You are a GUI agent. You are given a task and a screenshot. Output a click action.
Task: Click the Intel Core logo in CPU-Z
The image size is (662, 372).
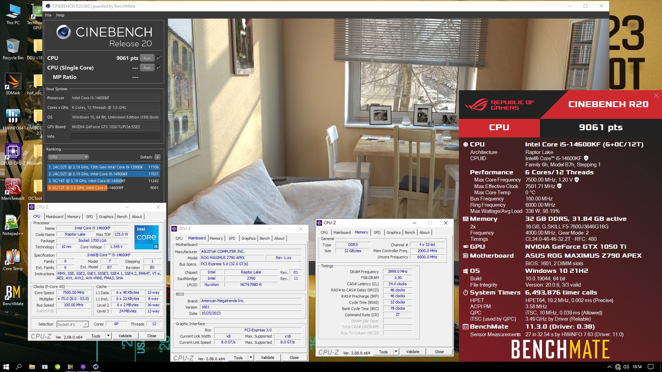click(x=147, y=237)
